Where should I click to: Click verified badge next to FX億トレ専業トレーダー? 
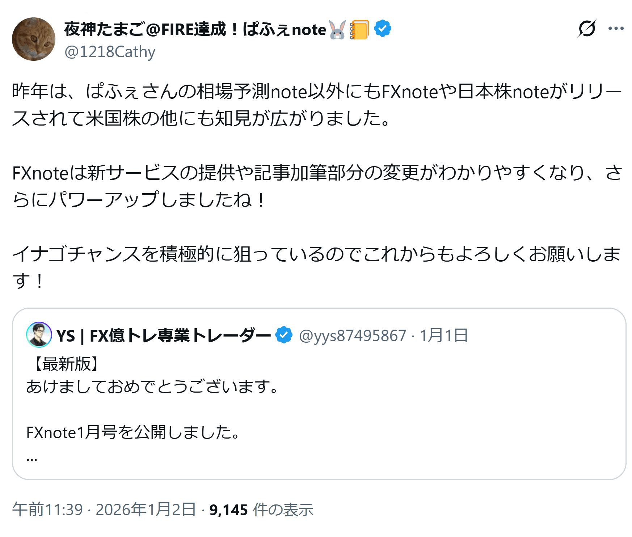click(284, 335)
